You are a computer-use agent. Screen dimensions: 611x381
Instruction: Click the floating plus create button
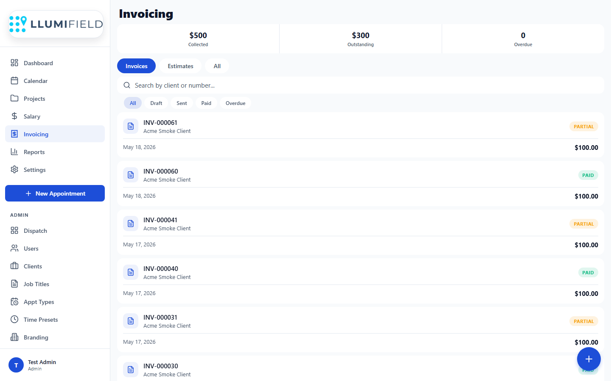click(x=589, y=359)
